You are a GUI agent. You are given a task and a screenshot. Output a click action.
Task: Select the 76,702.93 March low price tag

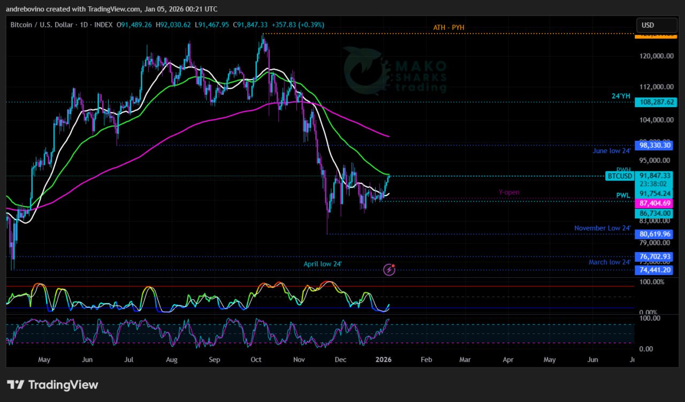pyautogui.click(x=653, y=256)
